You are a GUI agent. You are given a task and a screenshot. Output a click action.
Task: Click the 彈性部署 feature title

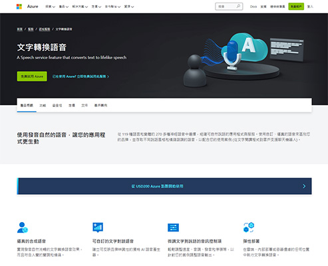(x=251, y=241)
